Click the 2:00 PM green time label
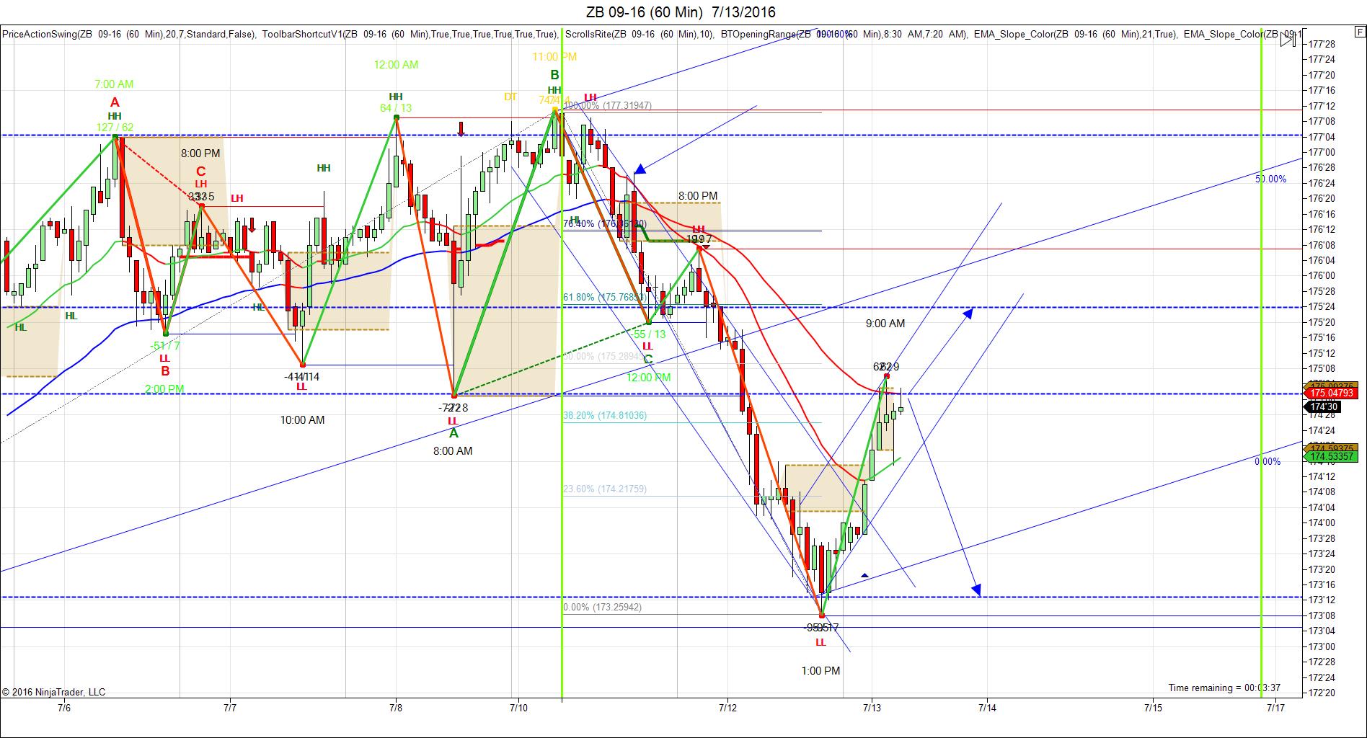Image resolution: width=1367 pixels, height=738 pixels. coord(164,389)
